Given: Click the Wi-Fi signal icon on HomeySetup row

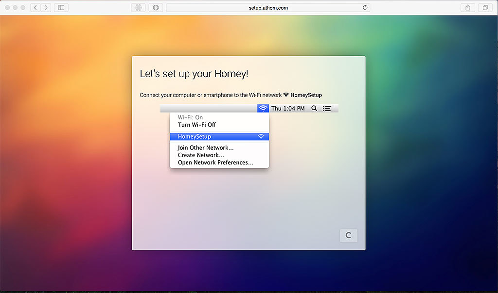Looking at the screenshot, I should 261,136.
